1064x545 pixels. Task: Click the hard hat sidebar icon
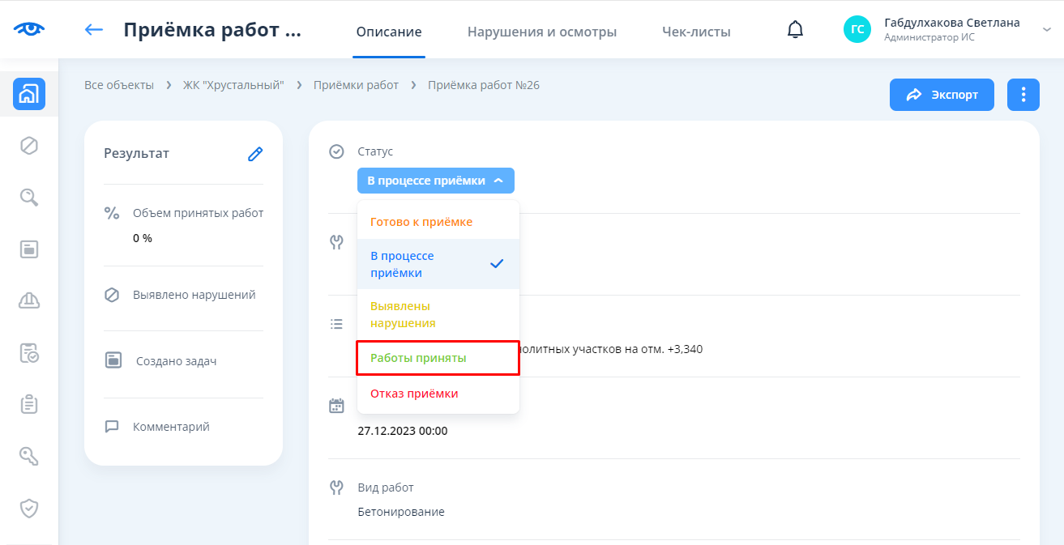[29, 300]
